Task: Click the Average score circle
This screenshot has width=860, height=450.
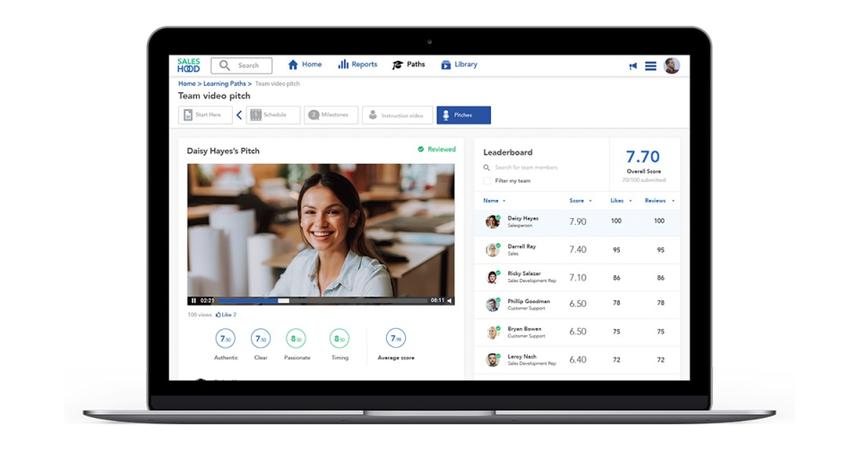Action: click(395, 339)
